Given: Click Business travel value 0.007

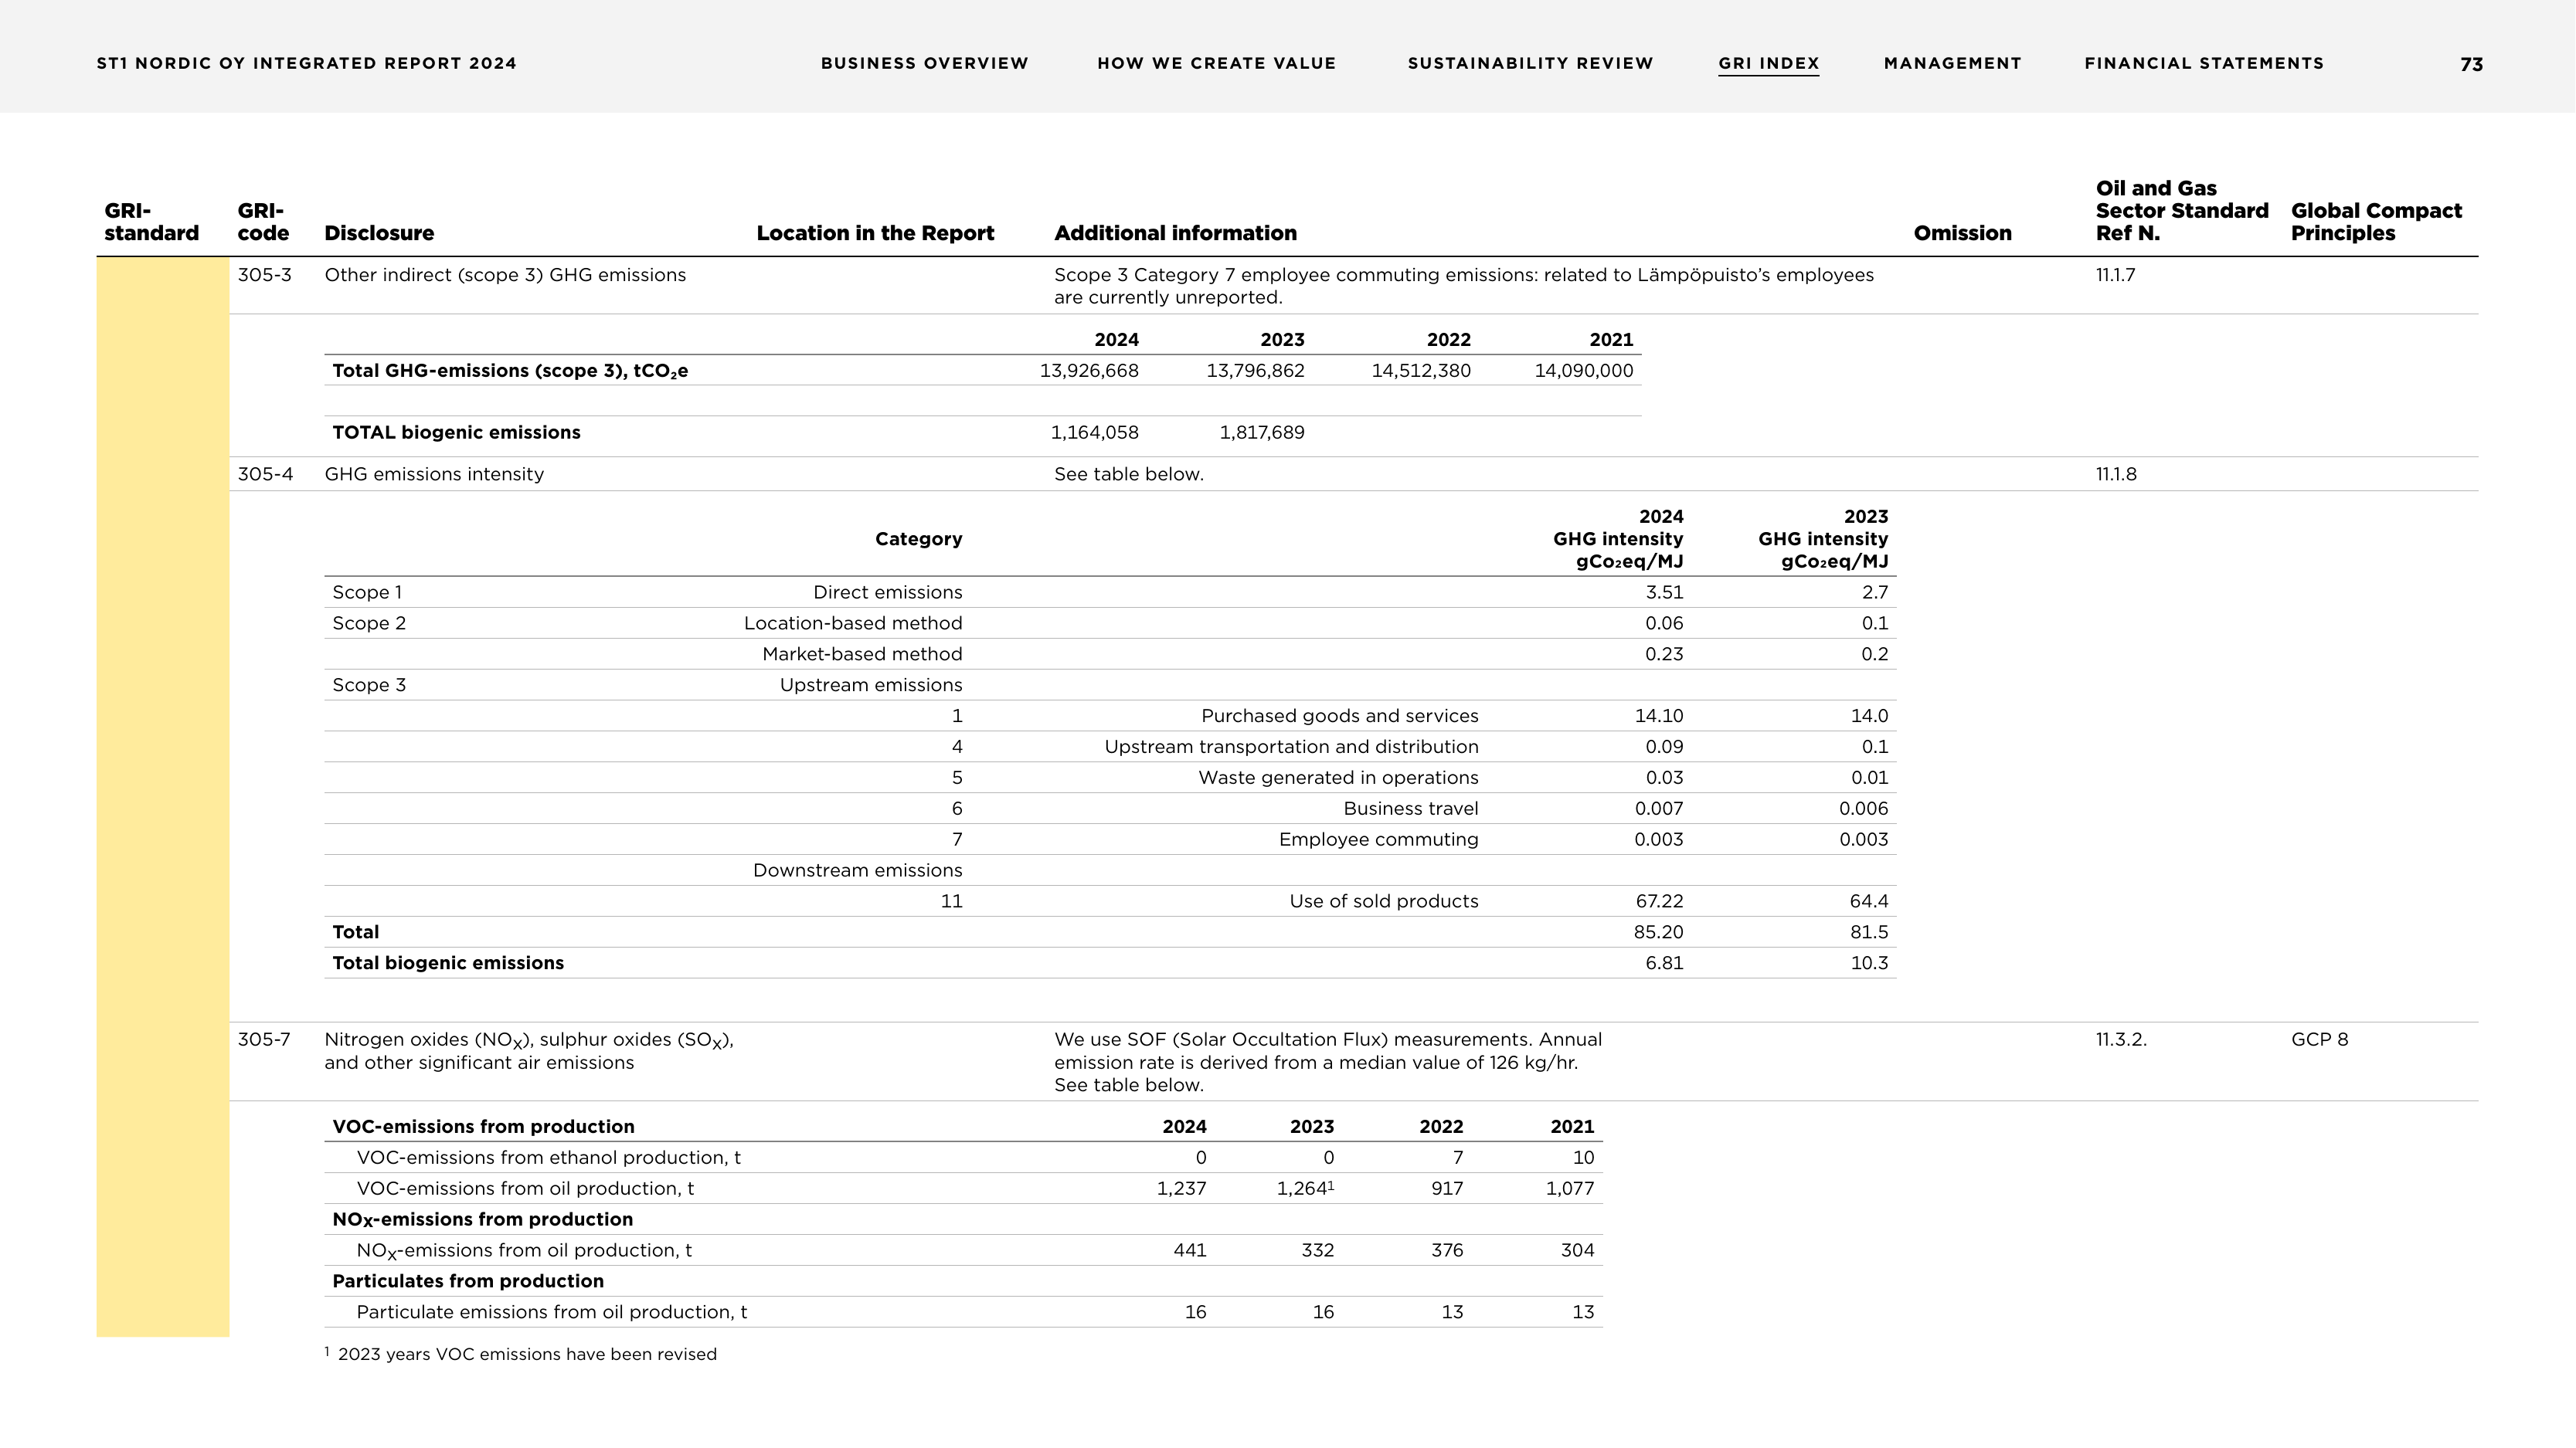Looking at the screenshot, I should click(1659, 809).
